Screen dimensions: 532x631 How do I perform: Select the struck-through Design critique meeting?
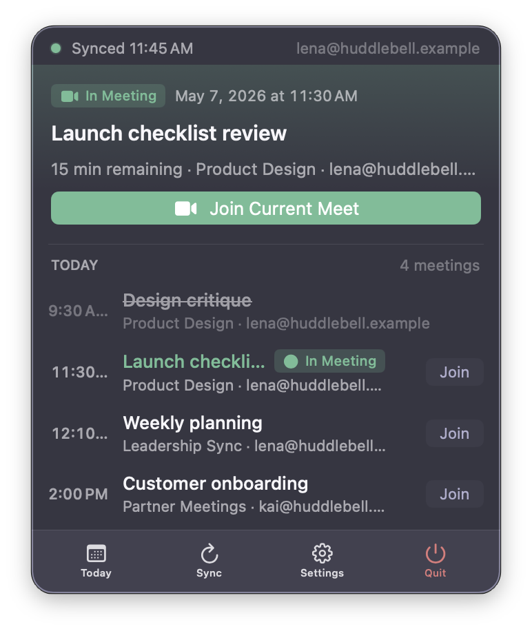click(187, 300)
